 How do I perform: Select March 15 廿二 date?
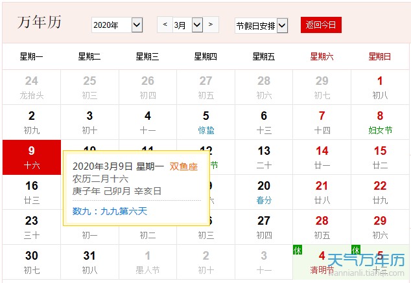(x=380, y=157)
